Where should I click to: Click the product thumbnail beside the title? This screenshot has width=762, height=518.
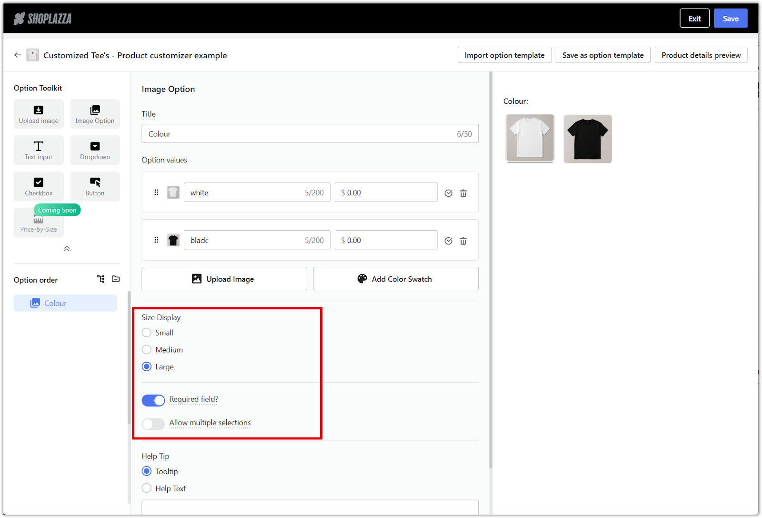(x=32, y=55)
